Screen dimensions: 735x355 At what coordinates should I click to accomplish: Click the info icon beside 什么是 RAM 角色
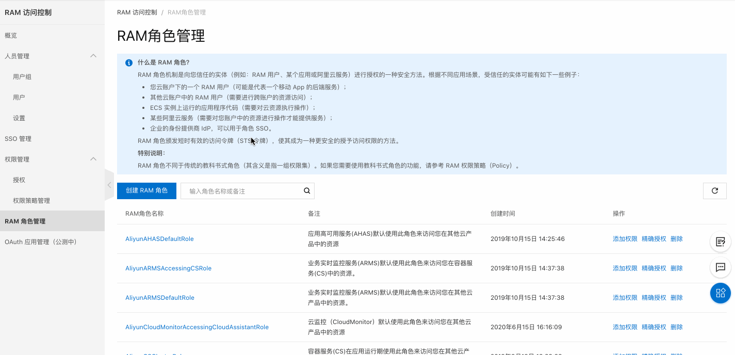[129, 63]
